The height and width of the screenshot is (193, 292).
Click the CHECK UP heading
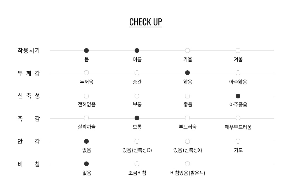pyautogui.click(x=146, y=22)
